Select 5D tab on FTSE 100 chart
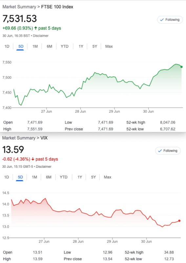The image size is (186, 263). tap(21, 46)
